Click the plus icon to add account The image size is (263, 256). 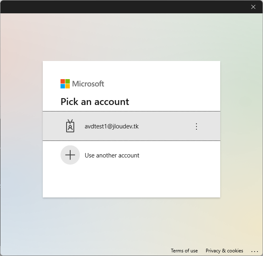70,155
